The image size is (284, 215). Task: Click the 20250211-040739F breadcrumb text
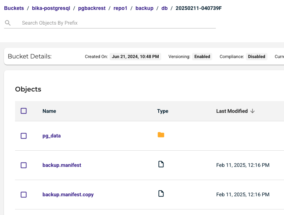coord(199,8)
